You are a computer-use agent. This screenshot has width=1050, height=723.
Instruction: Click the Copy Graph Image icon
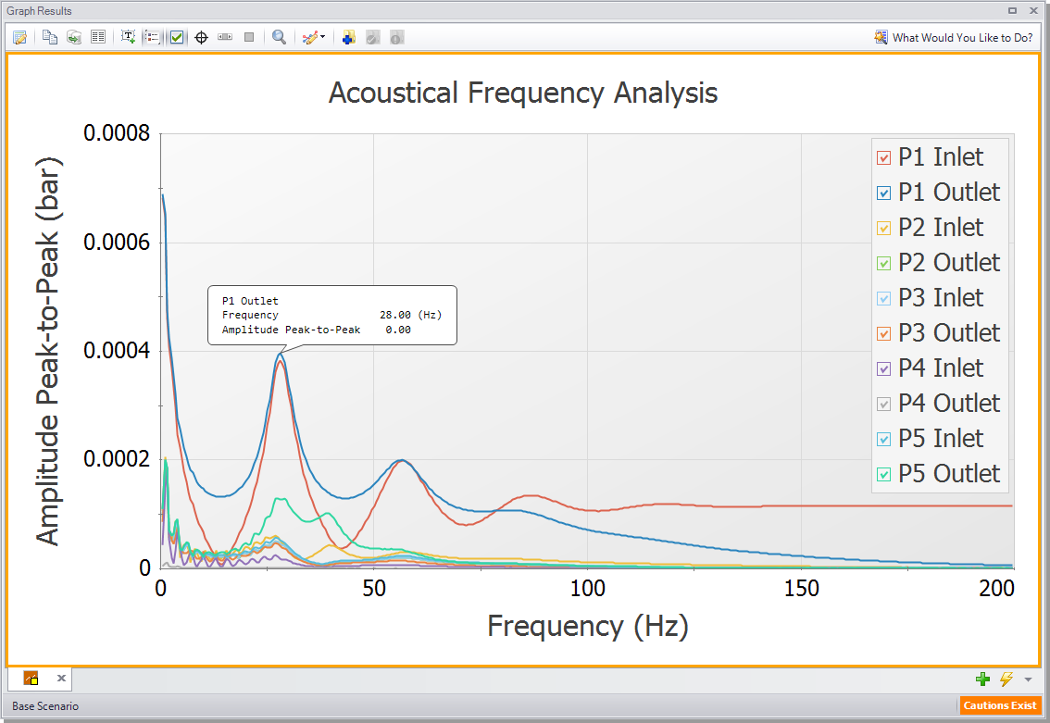pos(49,37)
